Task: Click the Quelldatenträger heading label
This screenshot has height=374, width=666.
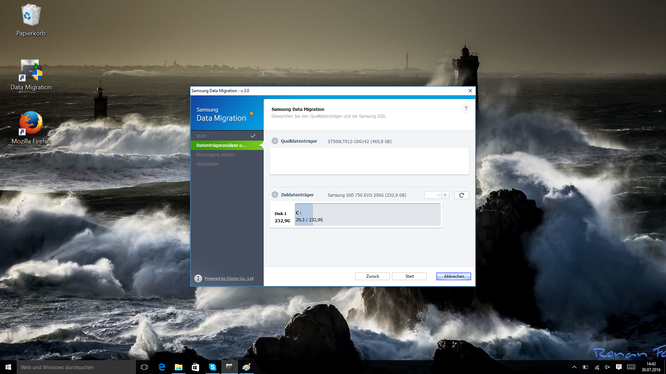Action: point(299,141)
